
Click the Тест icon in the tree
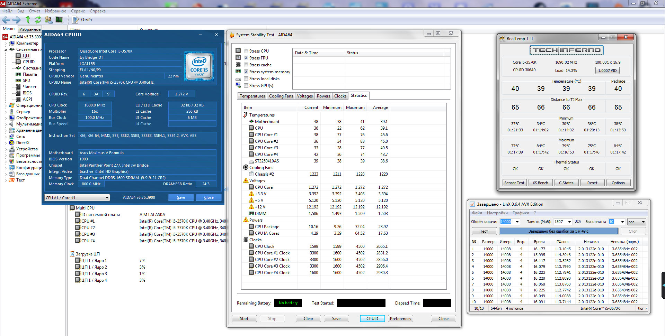[x=11, y=180]
